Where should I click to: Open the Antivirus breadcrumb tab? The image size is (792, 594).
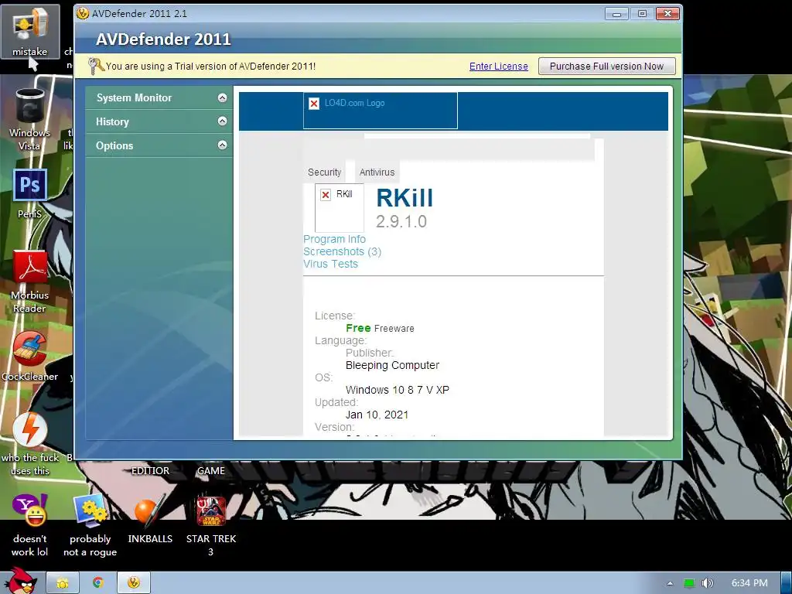click(377, 172)
